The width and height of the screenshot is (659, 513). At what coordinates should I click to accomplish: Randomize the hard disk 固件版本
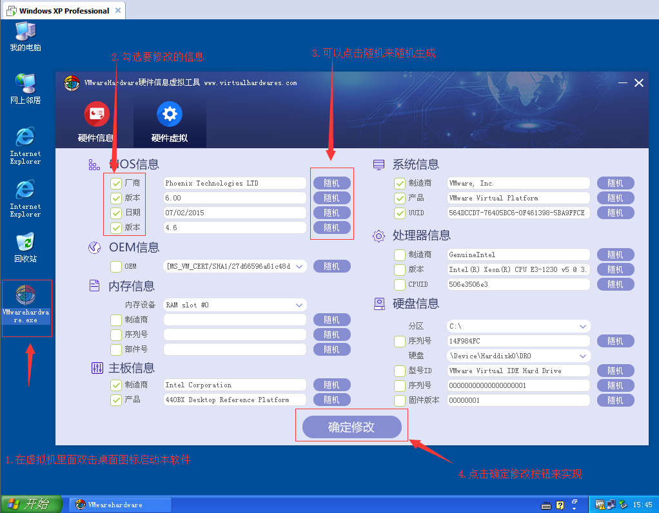coord(615,400)
